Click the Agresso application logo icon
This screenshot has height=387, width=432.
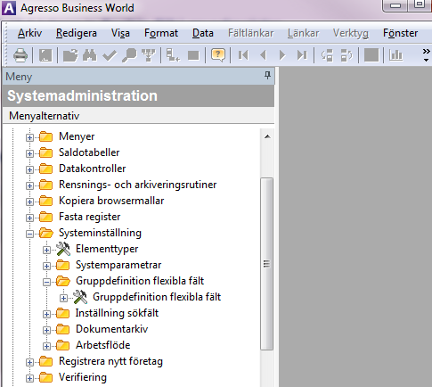pyautogui.click(x=9, y=8)
